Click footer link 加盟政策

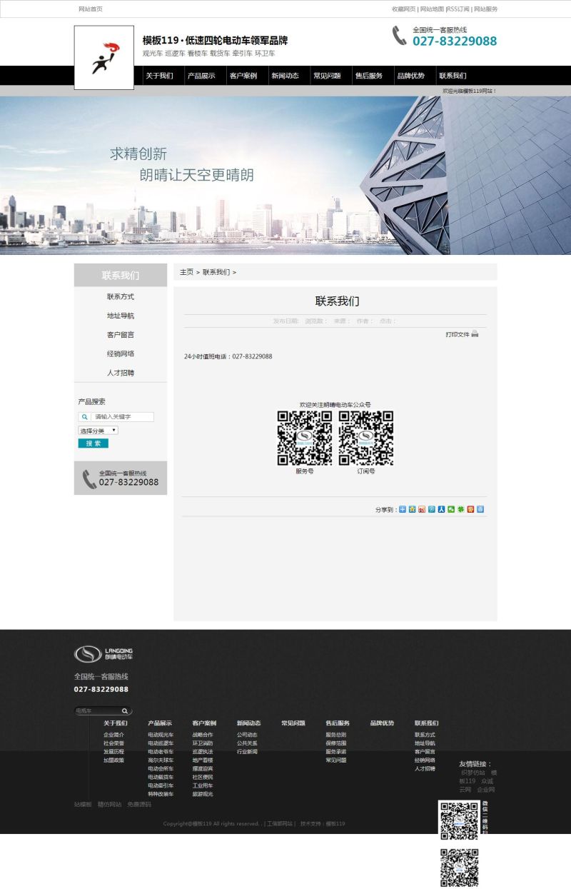point(113,760)
